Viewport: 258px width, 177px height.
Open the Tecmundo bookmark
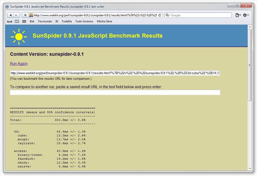(45, 21)
